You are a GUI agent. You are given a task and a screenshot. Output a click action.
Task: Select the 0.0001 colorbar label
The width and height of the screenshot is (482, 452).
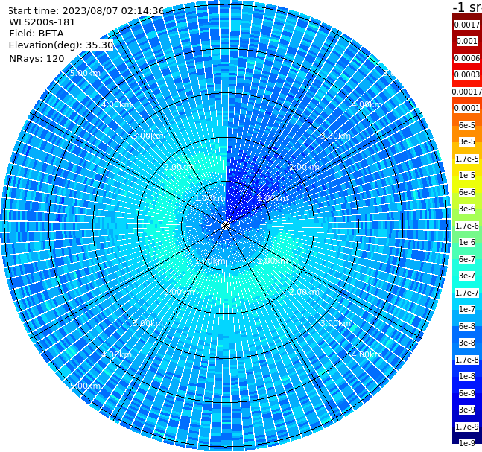[x=467, y=108]
